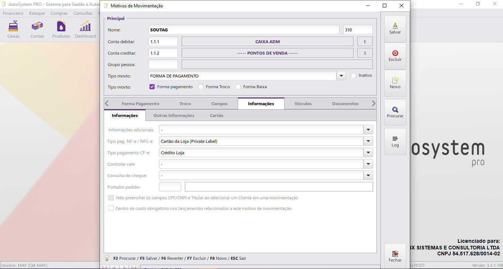Image resolution: width=503 pixels, height=269 pixels.
Task: Click the Crédito Loja combo box
Action: (x=261, y=152)
